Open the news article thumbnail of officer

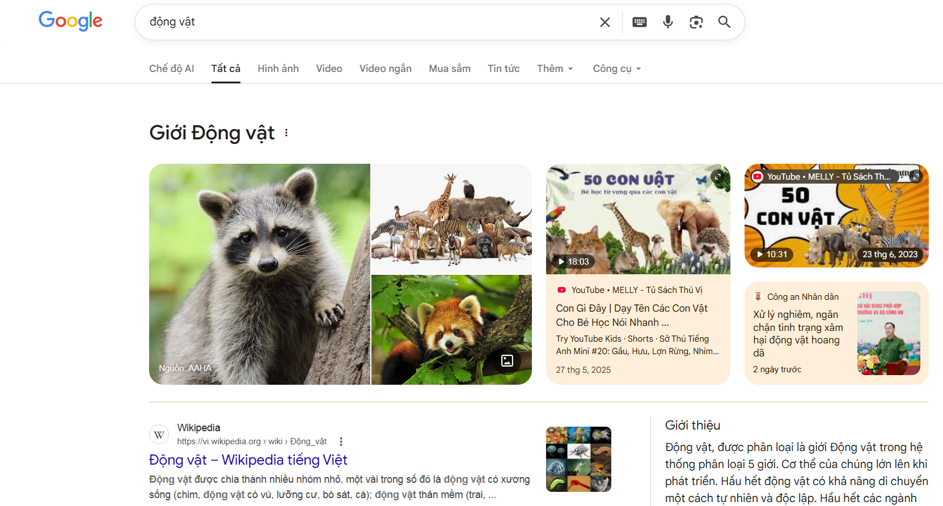889,333
